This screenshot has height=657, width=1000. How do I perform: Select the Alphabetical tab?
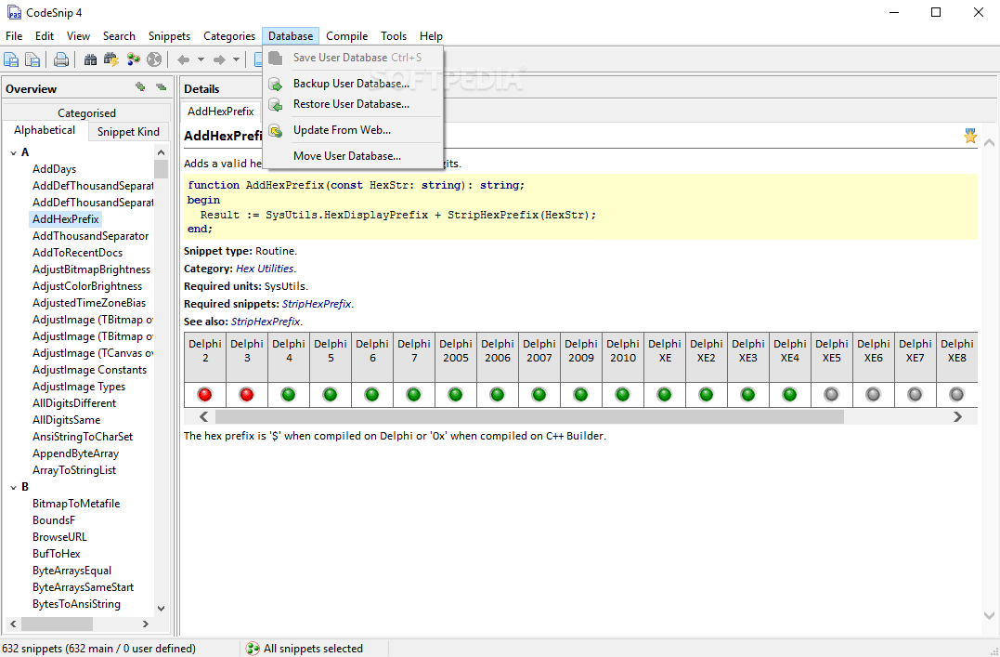coord(45,130)
